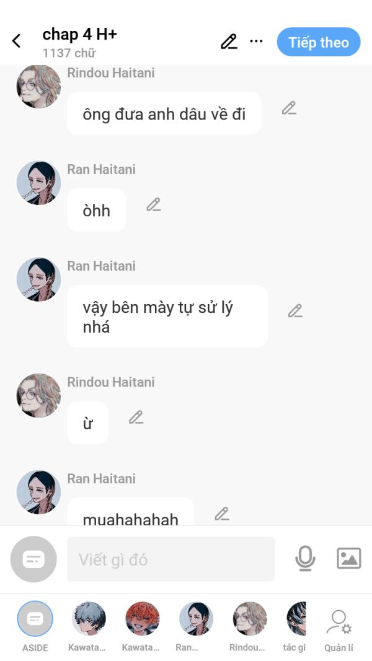Switch speaker to Rindou character

pos(249,619)
